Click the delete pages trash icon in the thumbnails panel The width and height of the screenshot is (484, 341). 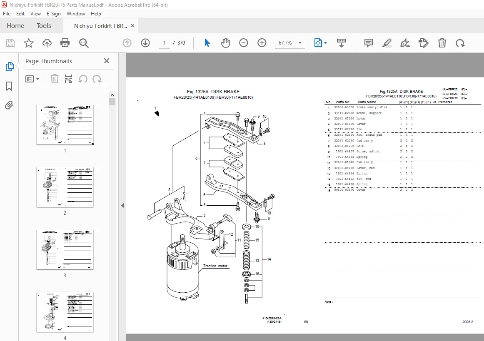[55, 79]
